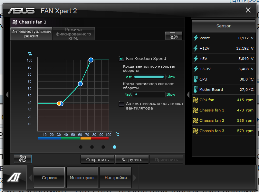
Task: Click the +12V value 12,192 V
Action: coord(245,48)
